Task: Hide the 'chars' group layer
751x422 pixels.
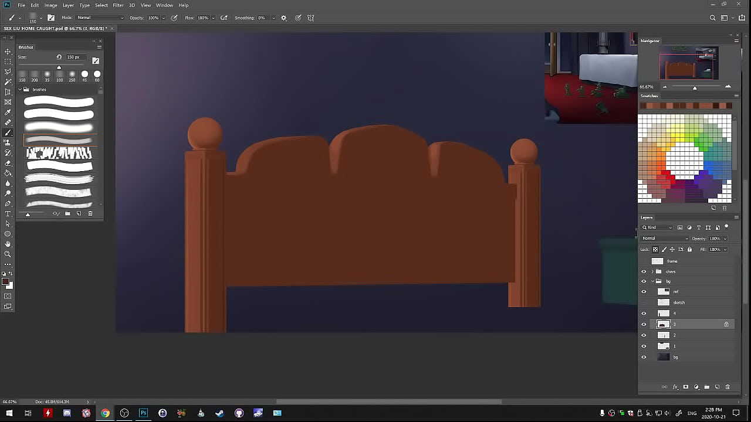Action: click(644, 271)
